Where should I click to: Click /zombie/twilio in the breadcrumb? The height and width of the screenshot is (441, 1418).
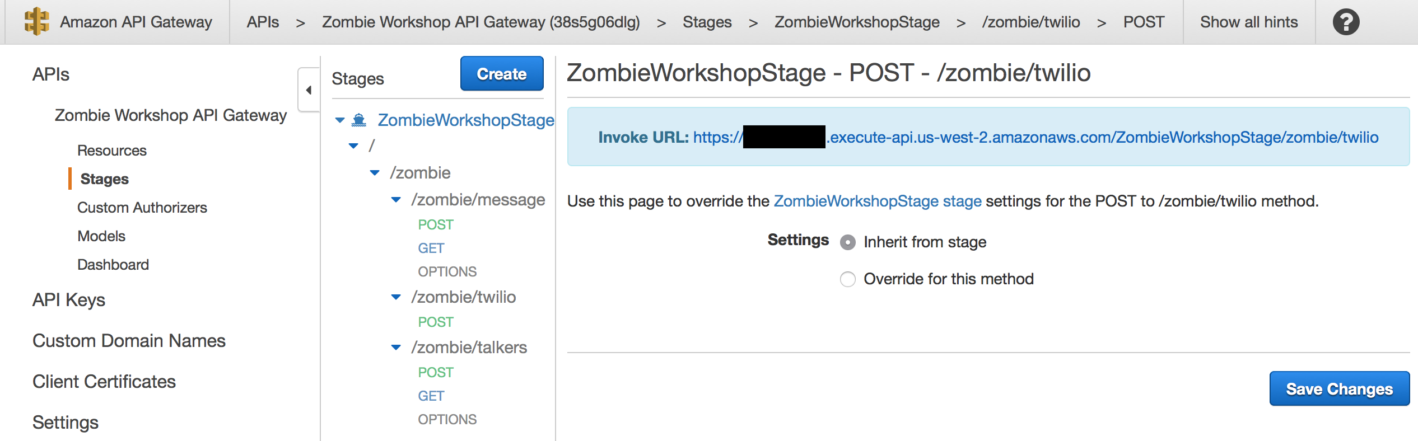pyautogui.click(x=1031, y=22)
